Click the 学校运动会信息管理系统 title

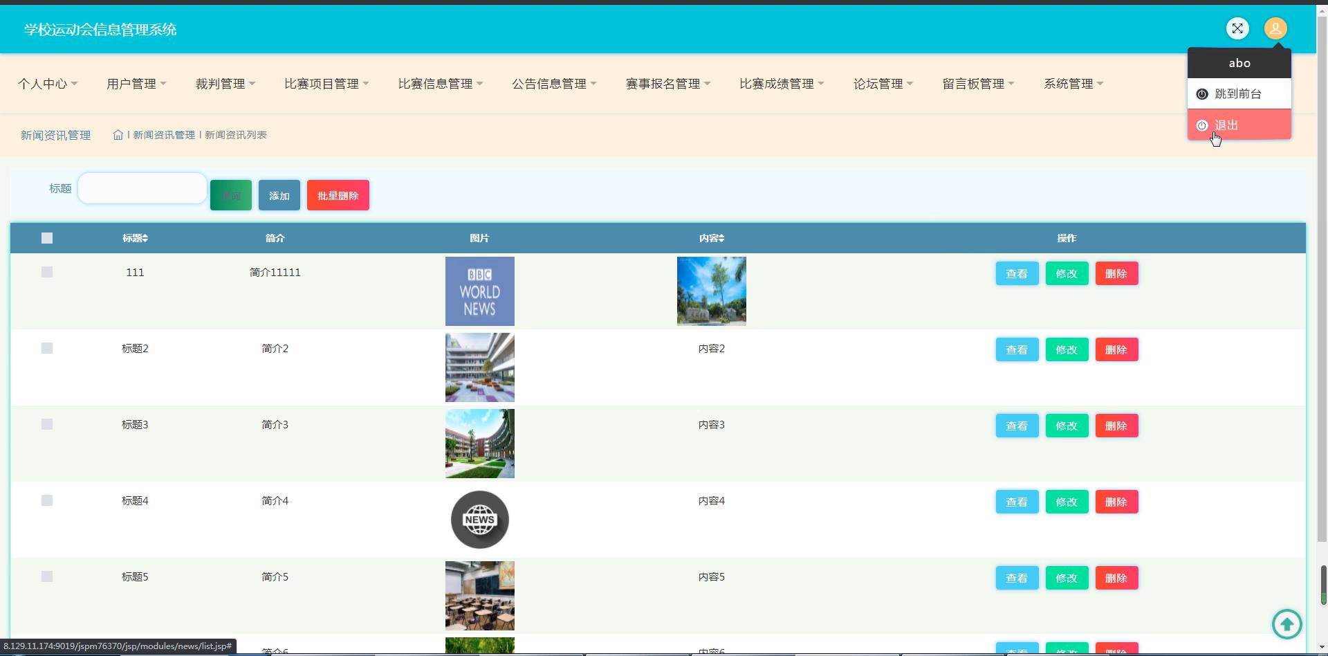(100, 29)
